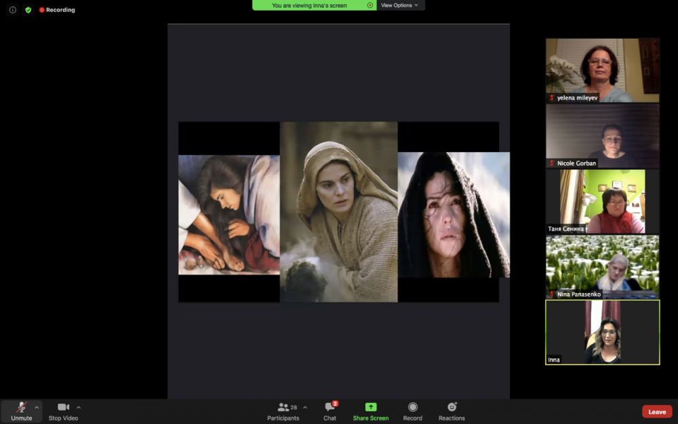Click the "Таня Сенина" name label

click(x=565, y=229)
